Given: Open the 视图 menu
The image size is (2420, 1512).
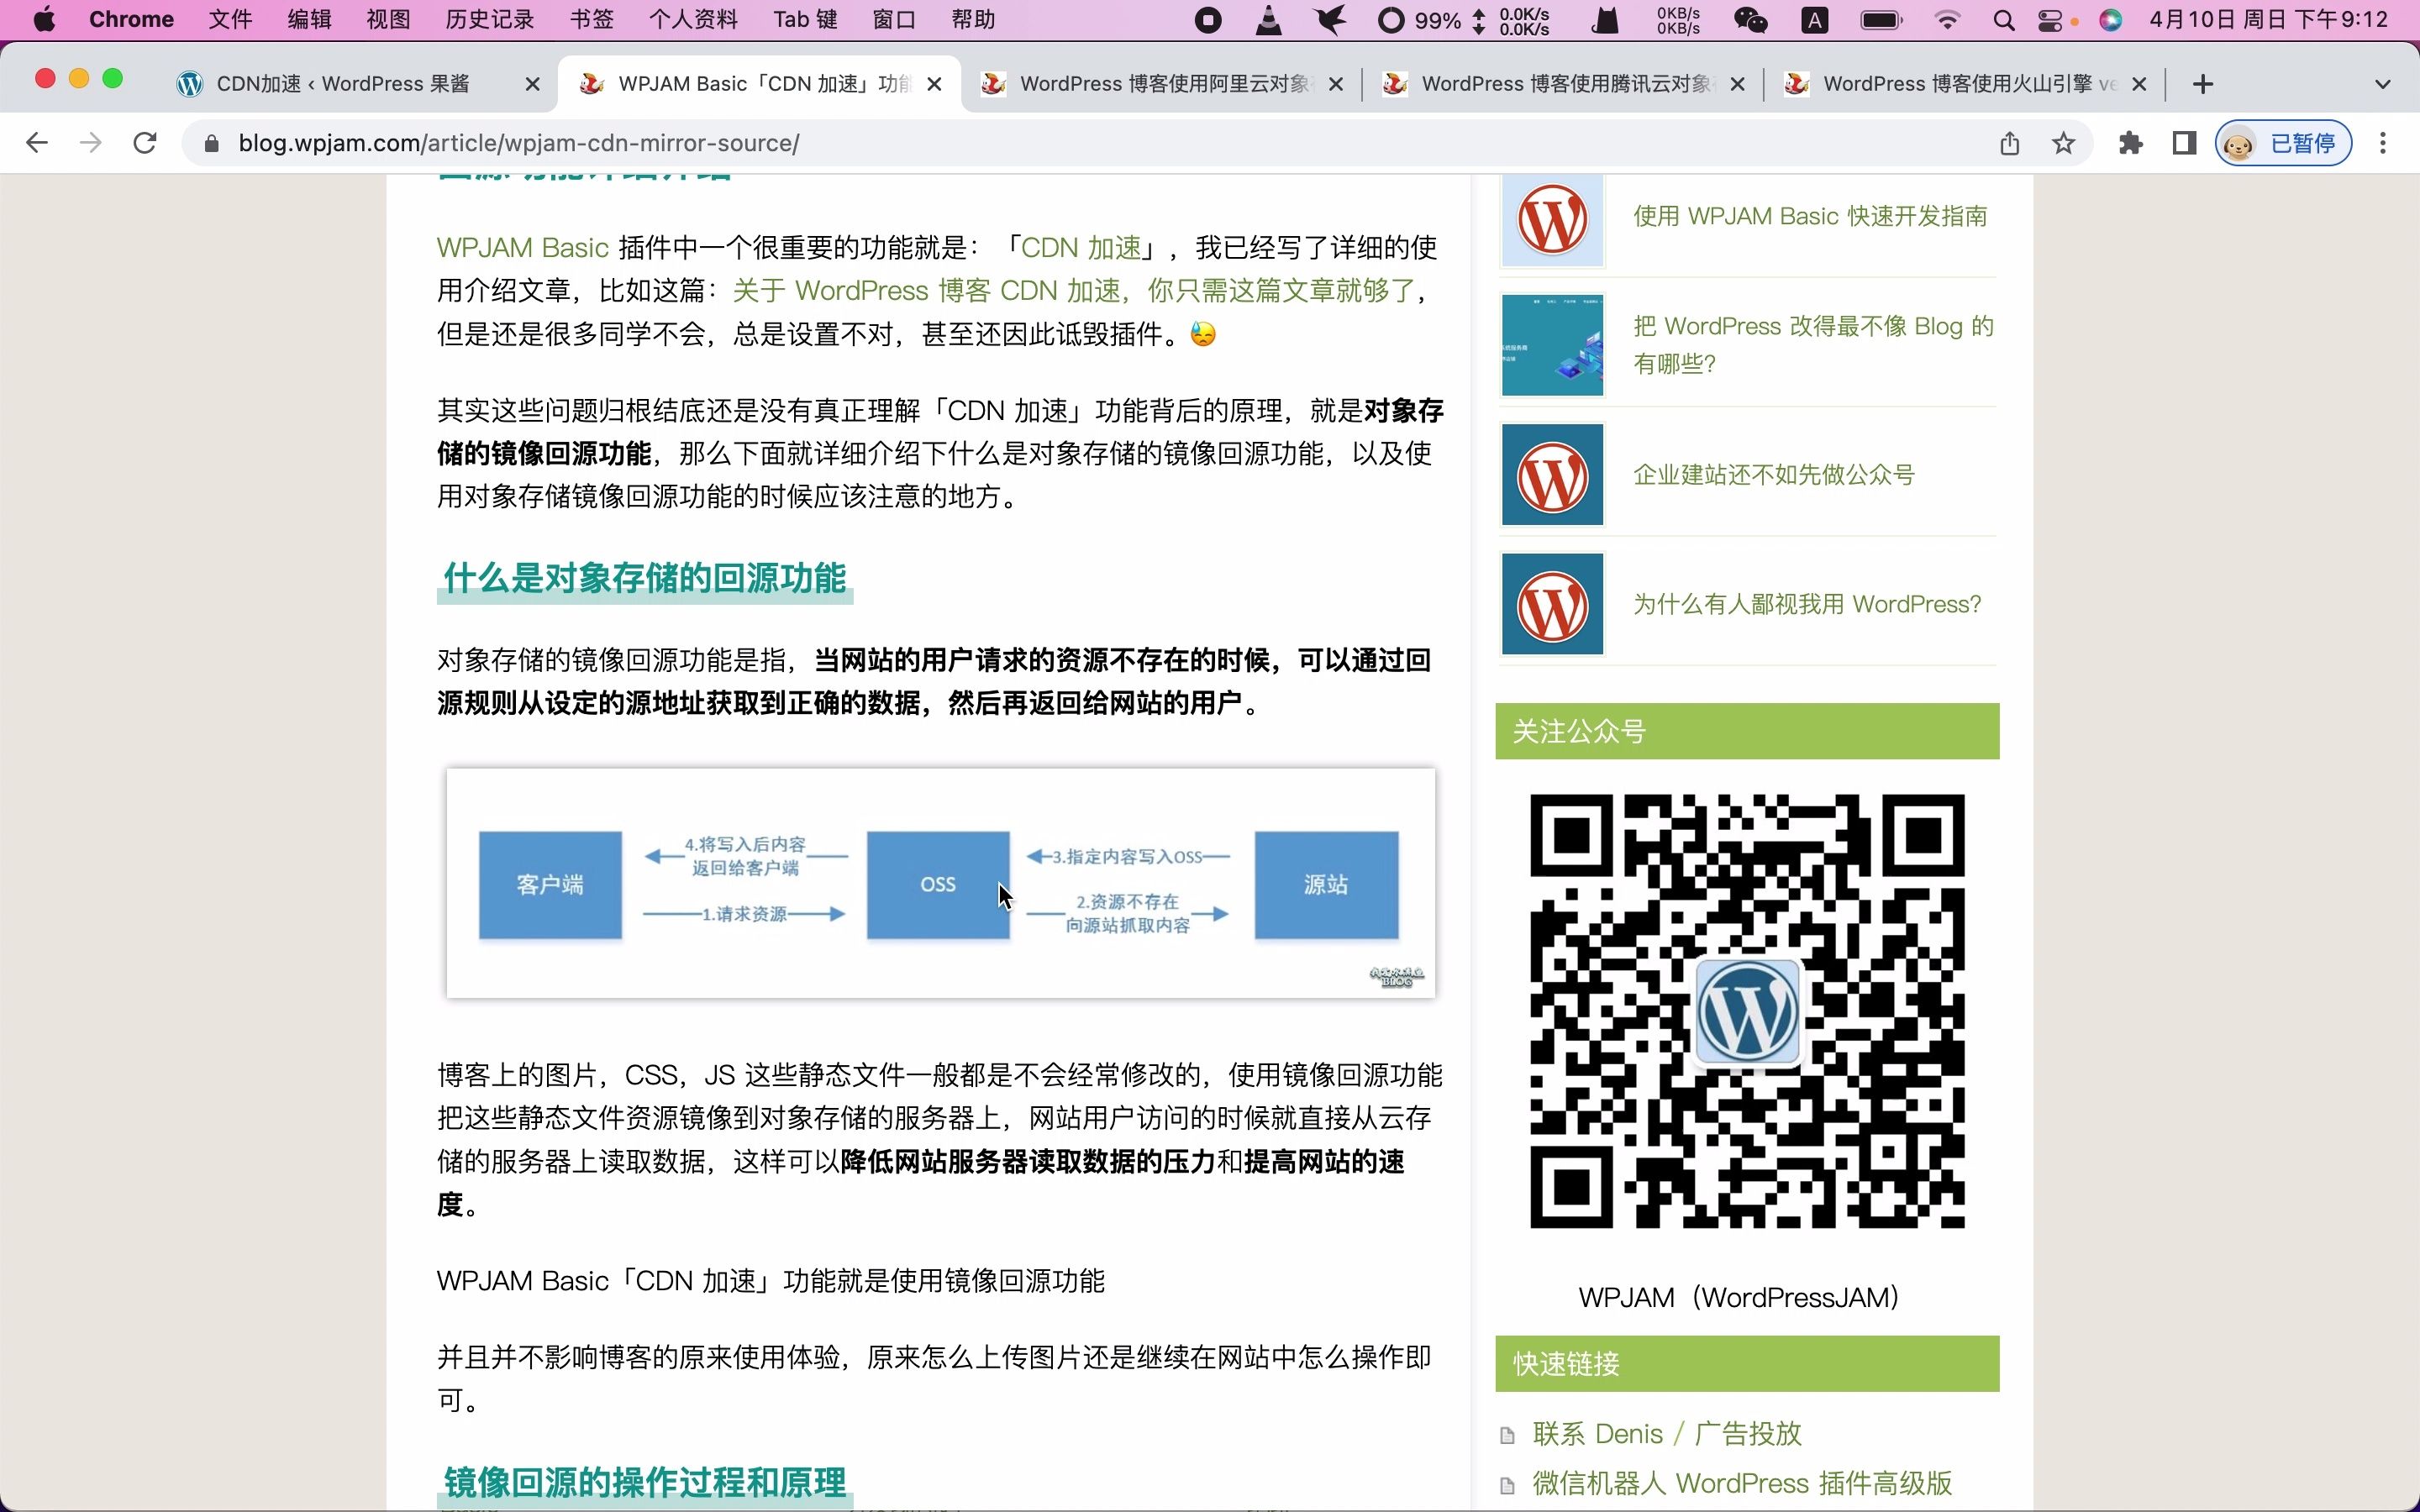Looking at the screenshot, I should [x=388, y=20].
